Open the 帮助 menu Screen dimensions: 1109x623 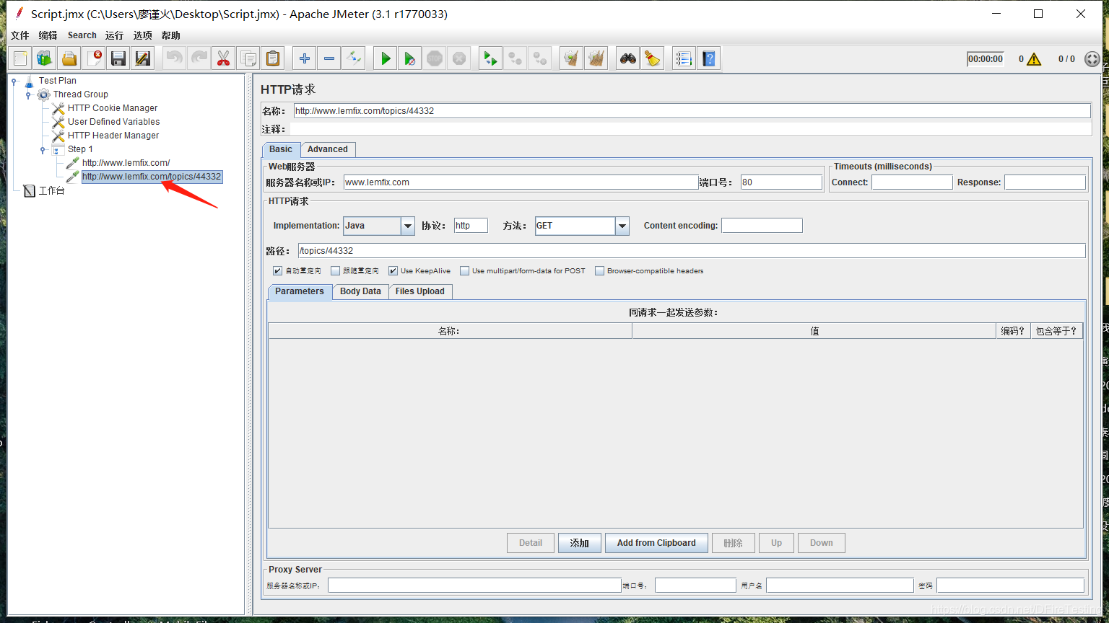click(x=171, y=35)
